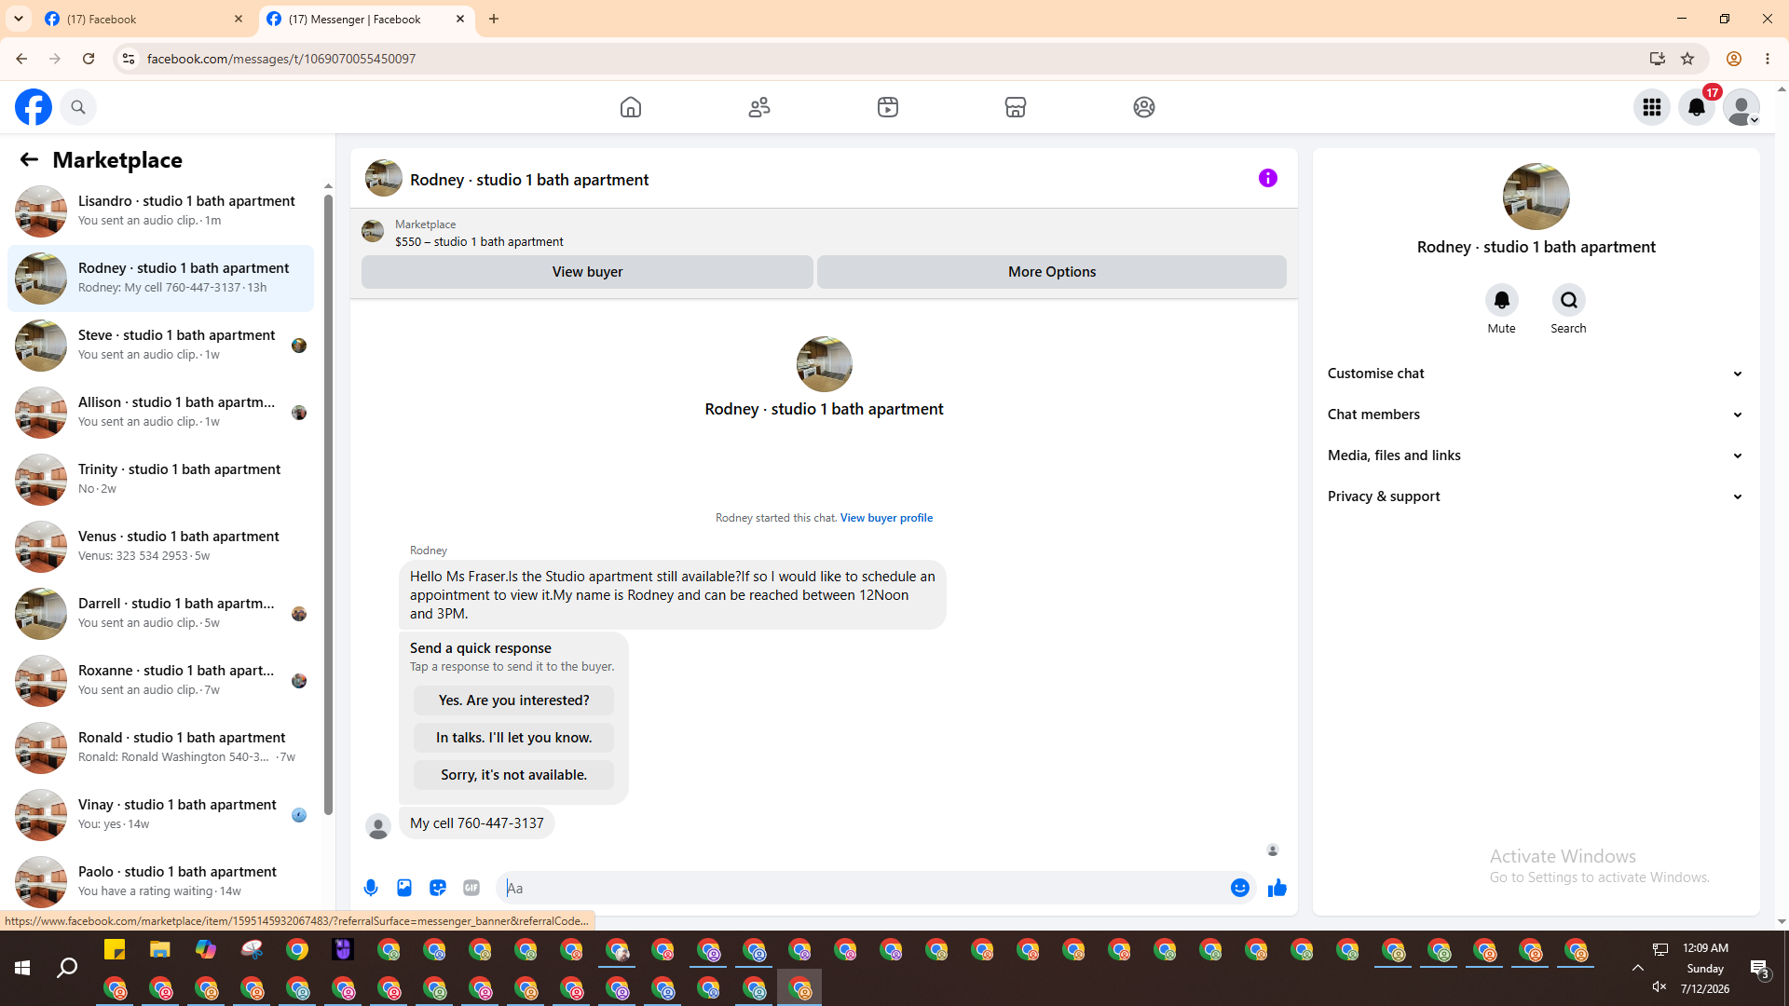Open Darrell conversation
This screenshot has height=1006, width=1789.
pyautogui.click(x=160, y=614)
